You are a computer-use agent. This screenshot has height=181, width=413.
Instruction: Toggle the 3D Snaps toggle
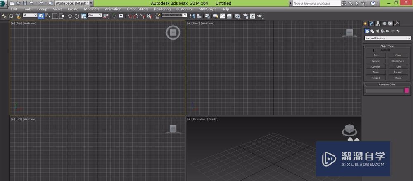point(128,16)
